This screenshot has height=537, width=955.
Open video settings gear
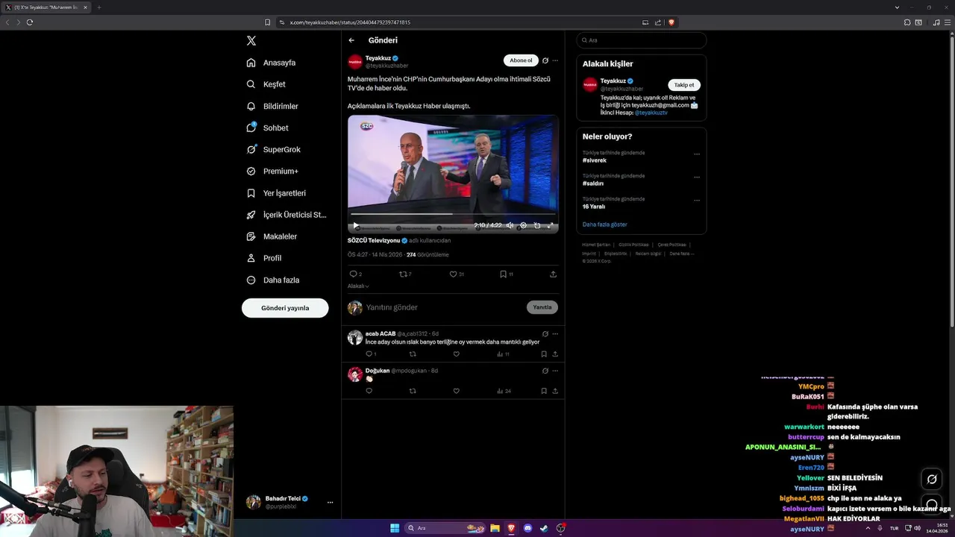pyautogui.click(x=523, y=225)
